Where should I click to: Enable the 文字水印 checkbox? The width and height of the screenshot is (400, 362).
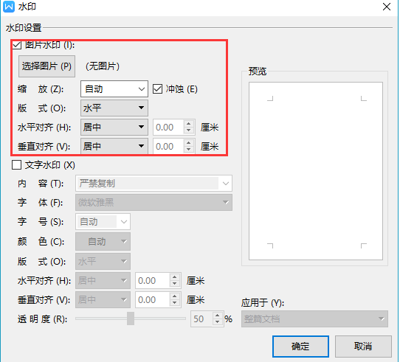pyautogui.click(x=16, y=165)
